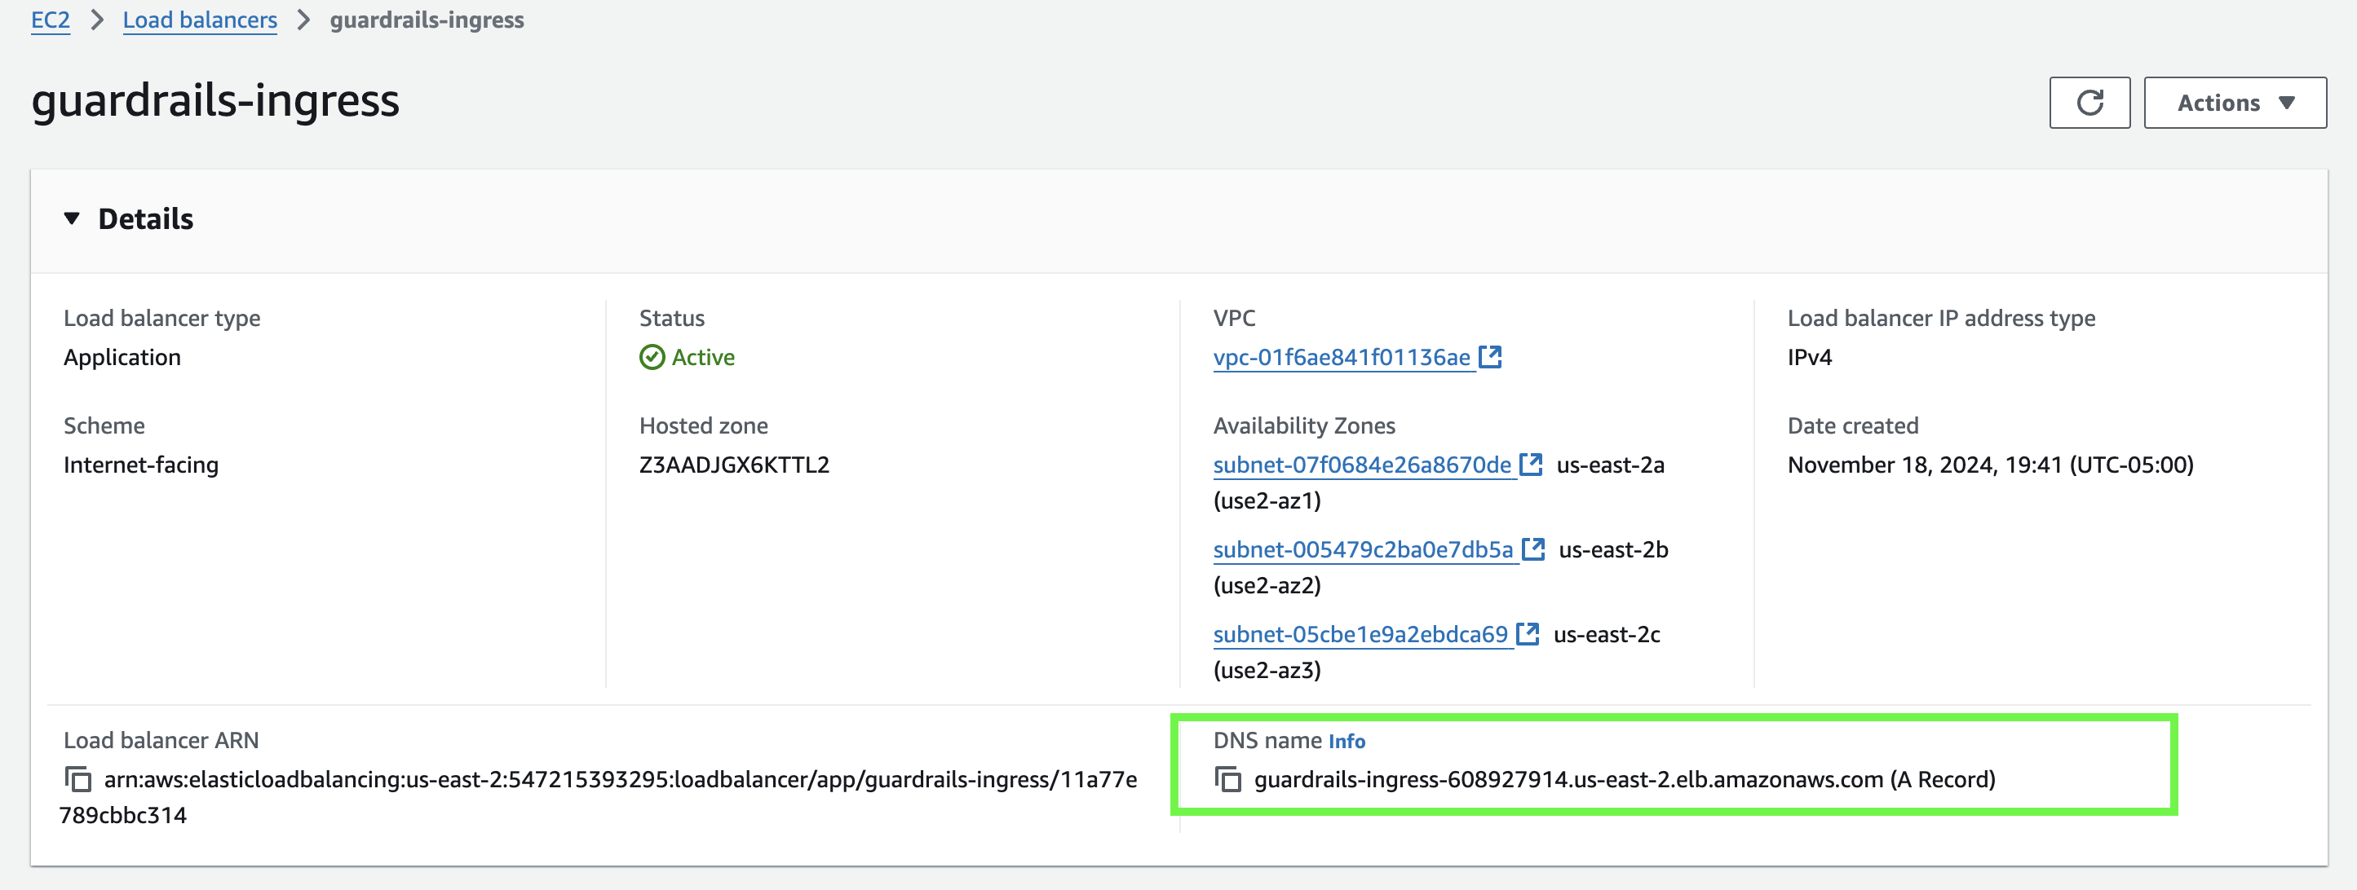Click the Availability Zones label
2357x890 pixels.
1304,426
